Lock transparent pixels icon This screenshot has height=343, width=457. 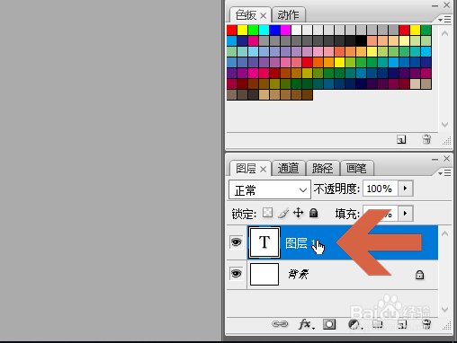[267, 213]
